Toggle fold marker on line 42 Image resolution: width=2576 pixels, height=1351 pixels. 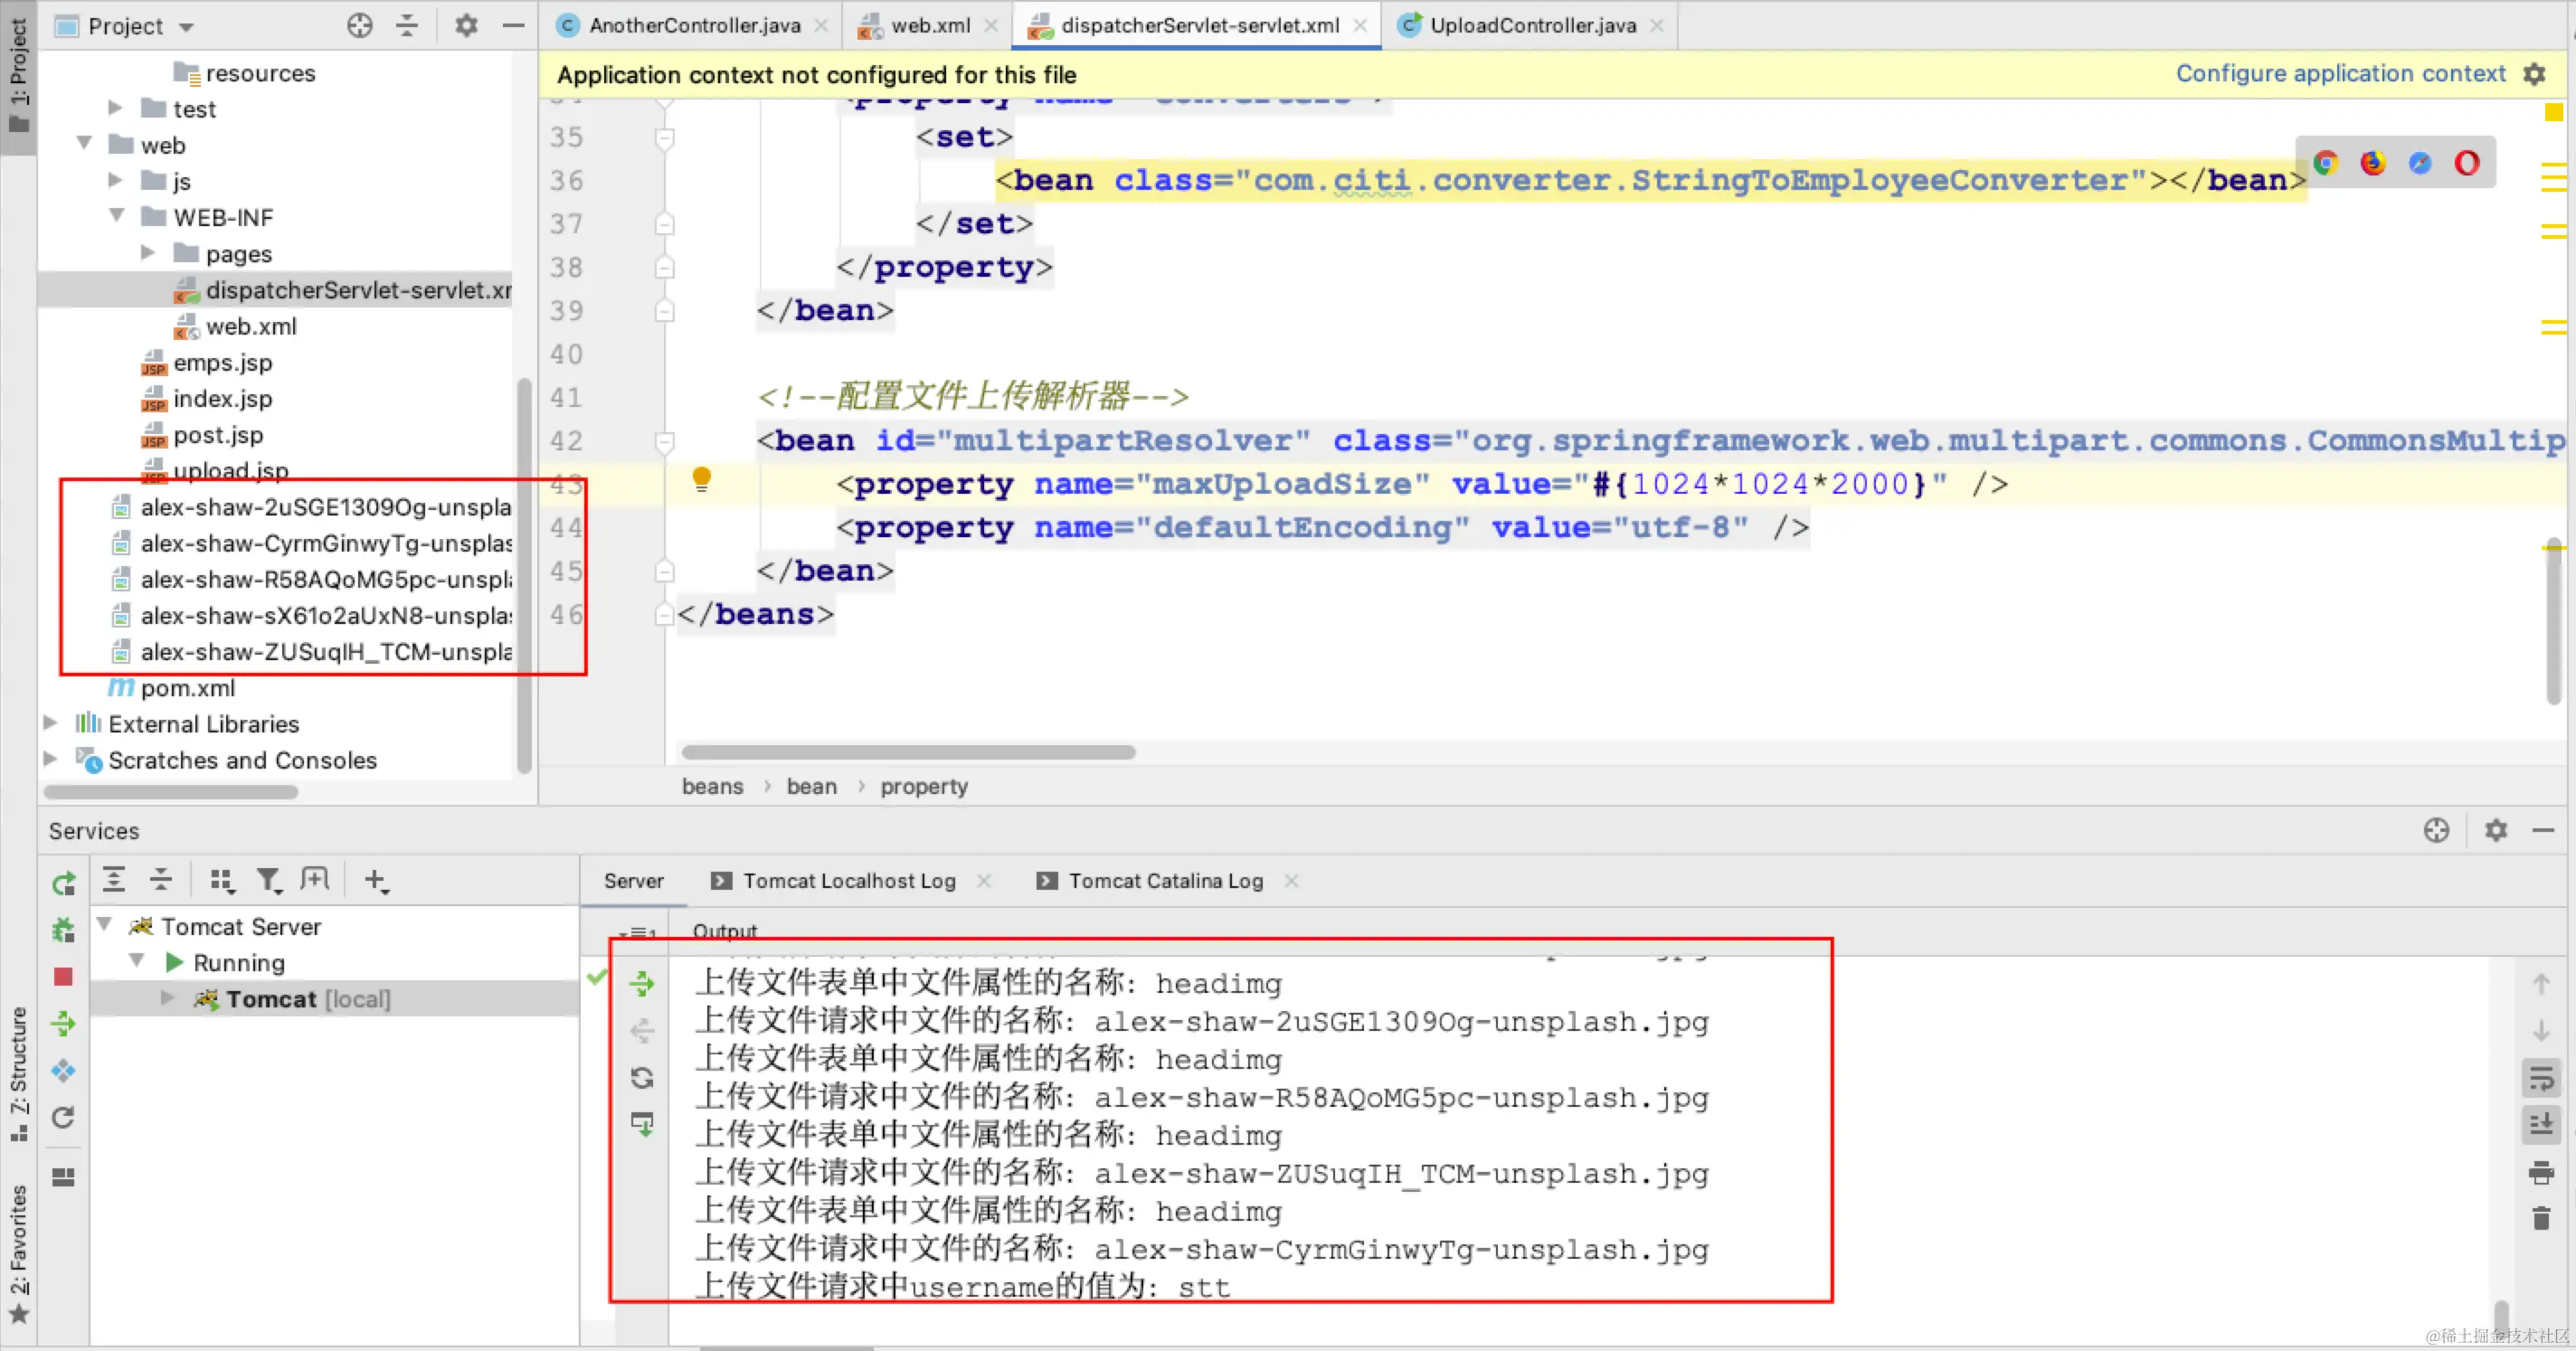click(x=665, y=441)
